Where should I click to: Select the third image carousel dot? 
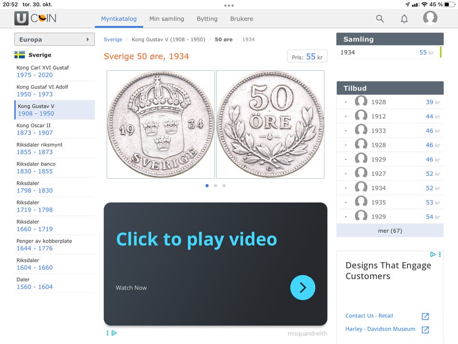(224, 185)
